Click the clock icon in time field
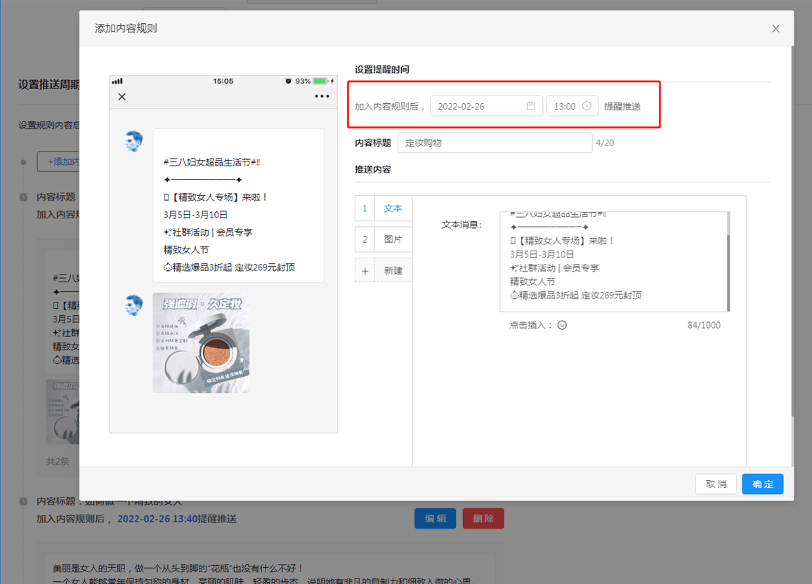This screenshot has width=812, height=584. coord(587,106)
